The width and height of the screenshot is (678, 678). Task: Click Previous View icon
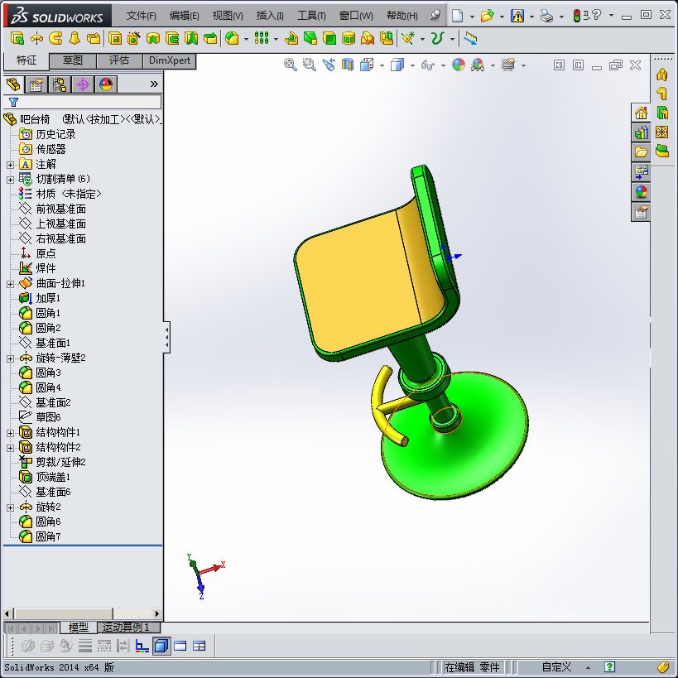329,65
